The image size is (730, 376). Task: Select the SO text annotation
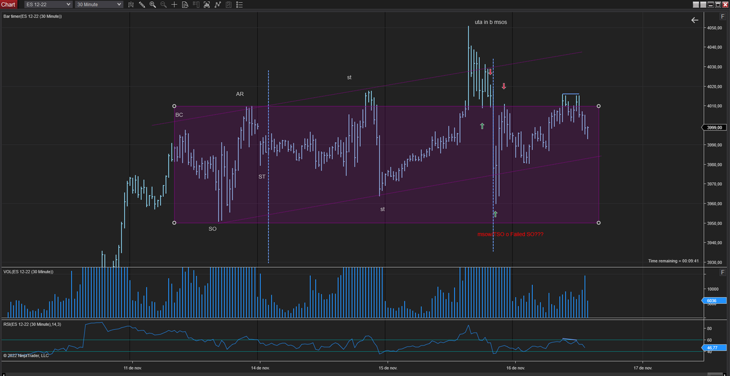coord(212,229)
